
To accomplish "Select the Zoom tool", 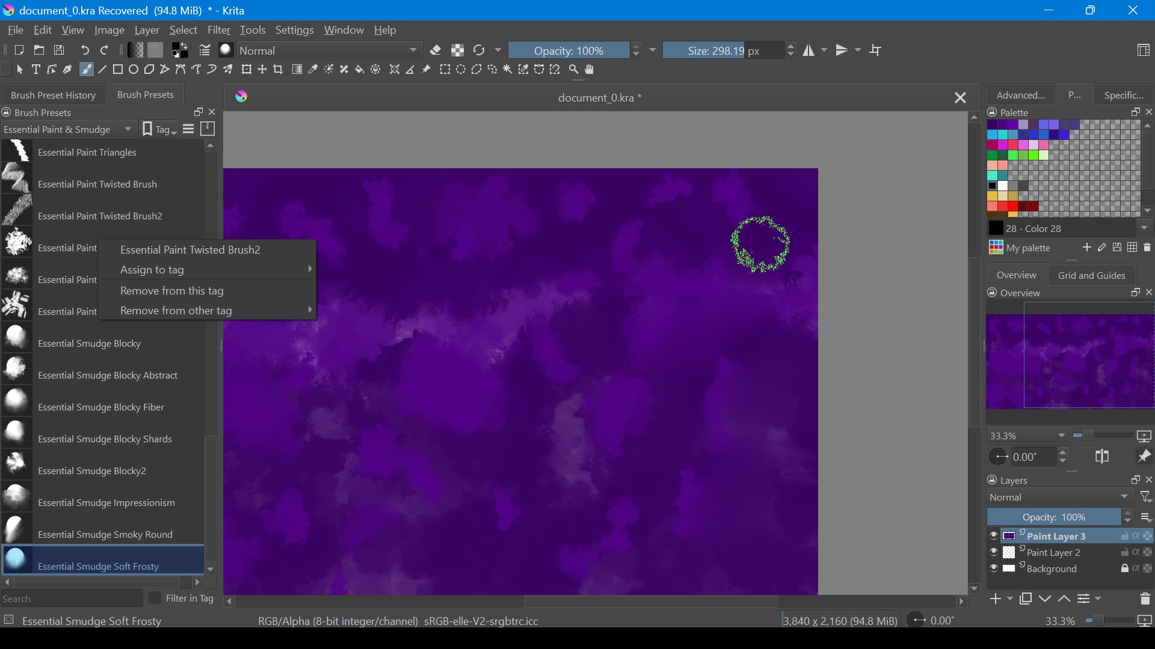I will (574, 70).
